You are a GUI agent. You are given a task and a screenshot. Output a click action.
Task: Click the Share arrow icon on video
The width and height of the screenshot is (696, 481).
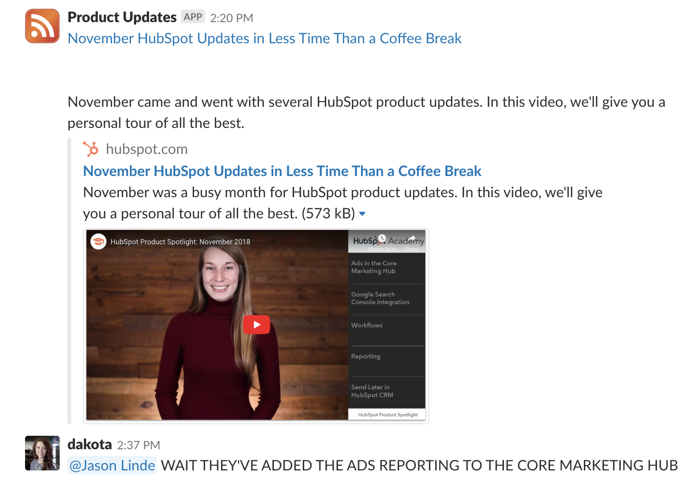click(412, 239)
